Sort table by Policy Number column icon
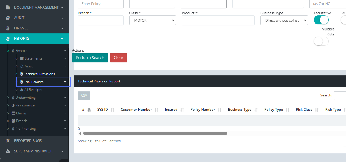The width and height of the screenshot is (346, 162). pos(220,110)
